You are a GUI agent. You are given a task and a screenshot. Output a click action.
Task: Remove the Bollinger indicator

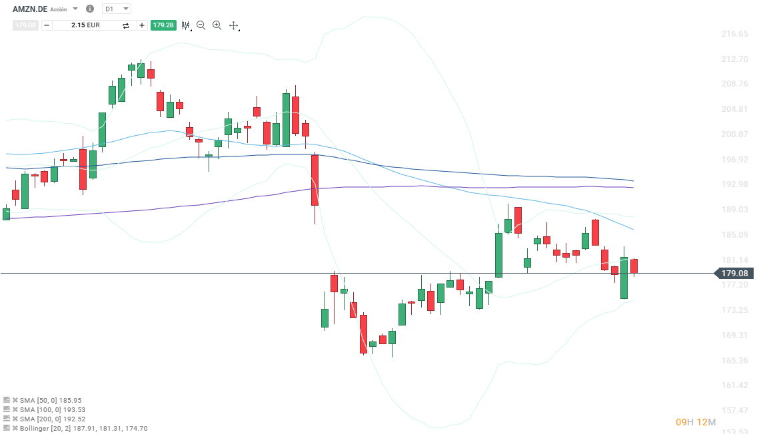[x=15, y=429]
